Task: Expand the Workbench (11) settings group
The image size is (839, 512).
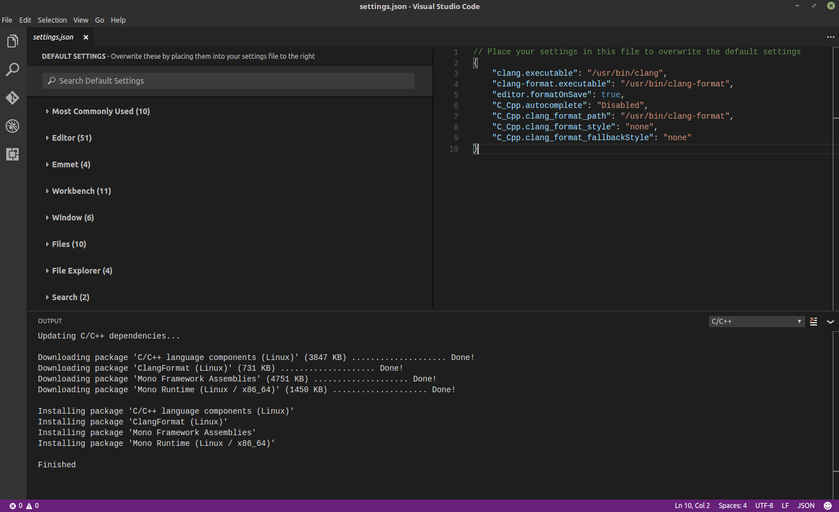Action: click(x=78, y=191)
